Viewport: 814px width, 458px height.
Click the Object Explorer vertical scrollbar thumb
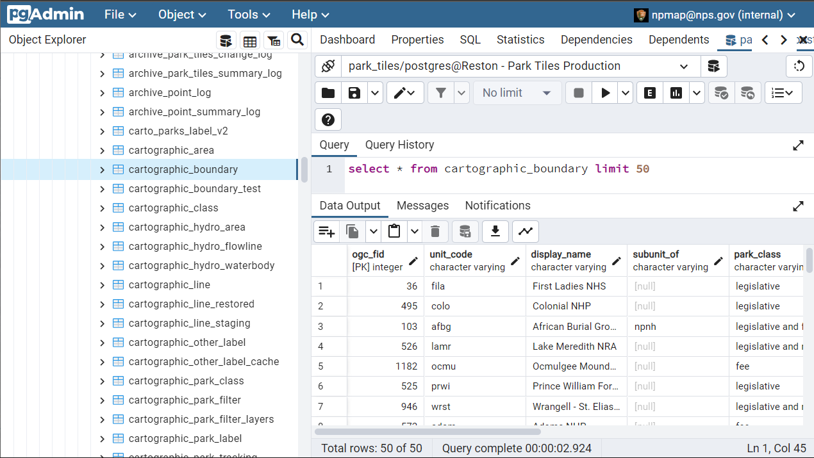click(x=304, y=170)
